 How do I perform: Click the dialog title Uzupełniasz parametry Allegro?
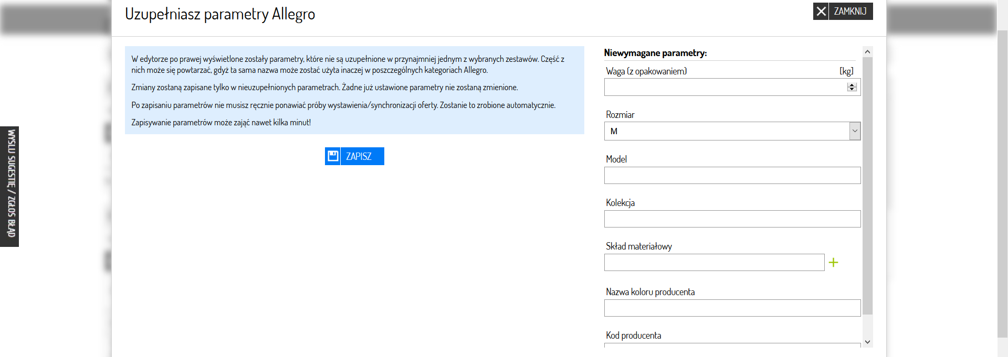[220, 14]
